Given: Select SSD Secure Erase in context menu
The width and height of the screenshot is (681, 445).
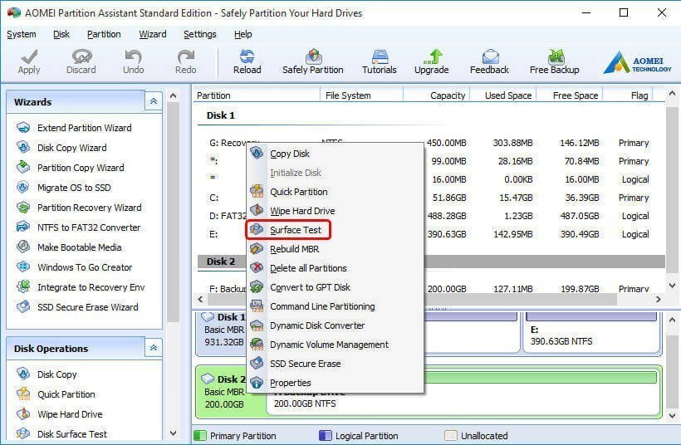Looking at the screenshot, I should (335, 364).
